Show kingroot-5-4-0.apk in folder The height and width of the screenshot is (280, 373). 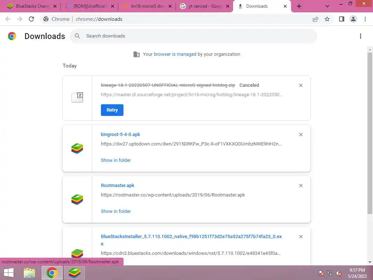point(116,160)
